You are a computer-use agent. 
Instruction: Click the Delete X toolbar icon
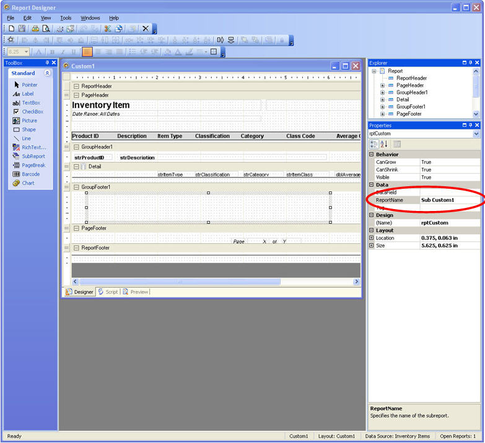point(146,28)
